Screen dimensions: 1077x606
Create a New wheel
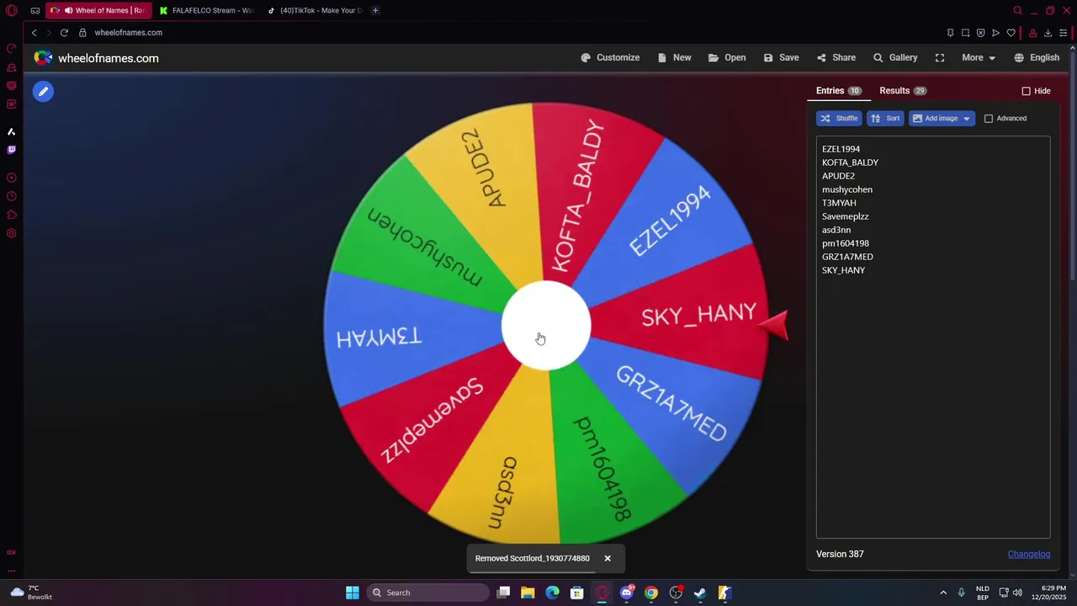[674, 57]
